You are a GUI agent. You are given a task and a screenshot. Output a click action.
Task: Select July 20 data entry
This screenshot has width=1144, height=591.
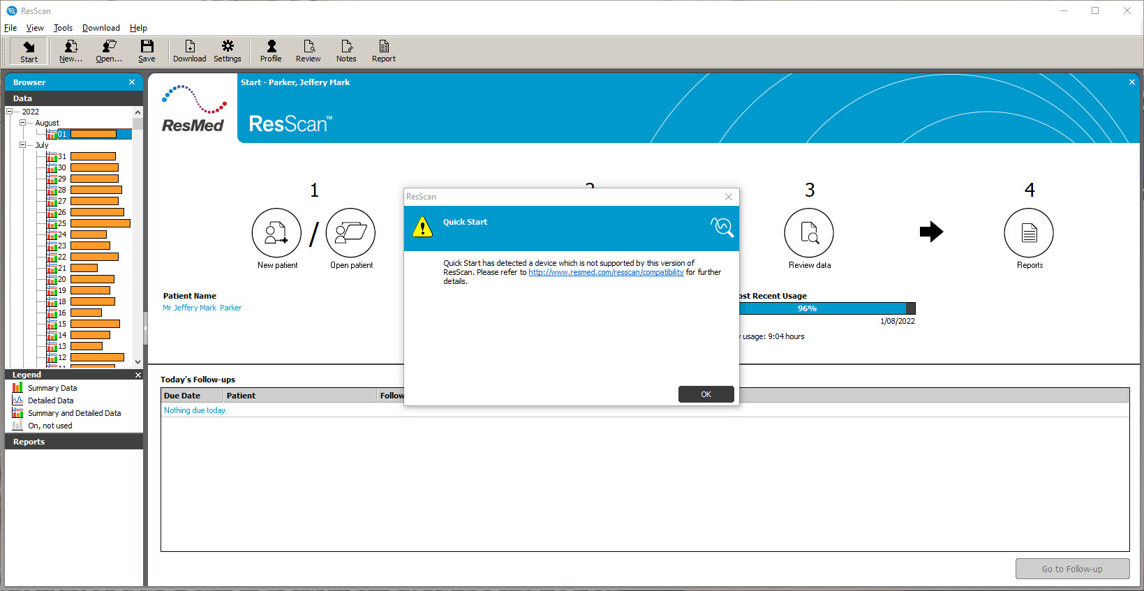tap(80, 279)
